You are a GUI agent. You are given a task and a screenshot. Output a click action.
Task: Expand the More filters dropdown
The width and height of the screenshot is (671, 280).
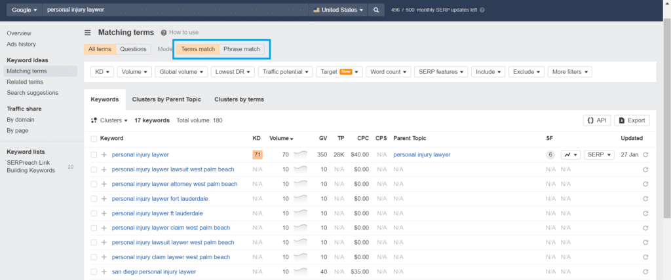click(569, 72)
